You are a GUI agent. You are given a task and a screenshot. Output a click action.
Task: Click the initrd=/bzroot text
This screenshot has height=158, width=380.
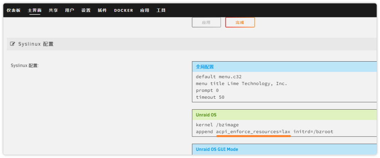click(x=313, y=132)
